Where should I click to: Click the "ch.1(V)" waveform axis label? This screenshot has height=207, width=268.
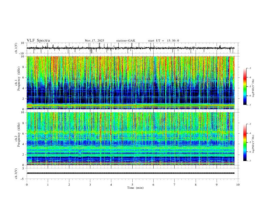point(16,48)
